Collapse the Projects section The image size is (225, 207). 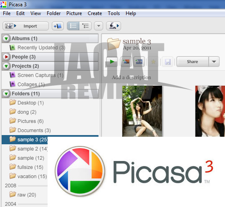click(x=6, y=66)
